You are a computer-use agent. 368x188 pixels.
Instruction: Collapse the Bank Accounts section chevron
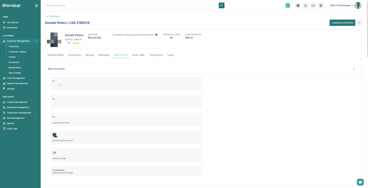tap(354, 69)
